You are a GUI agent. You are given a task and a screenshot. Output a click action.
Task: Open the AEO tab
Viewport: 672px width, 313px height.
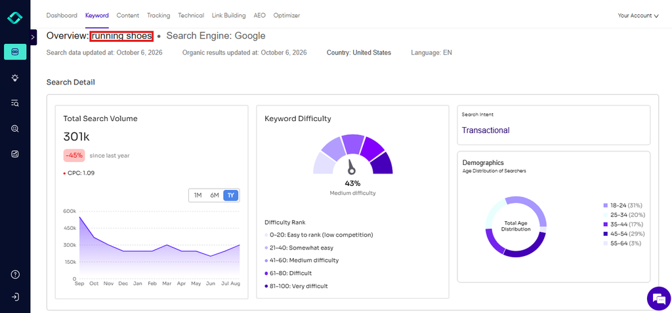pos(260,16)
